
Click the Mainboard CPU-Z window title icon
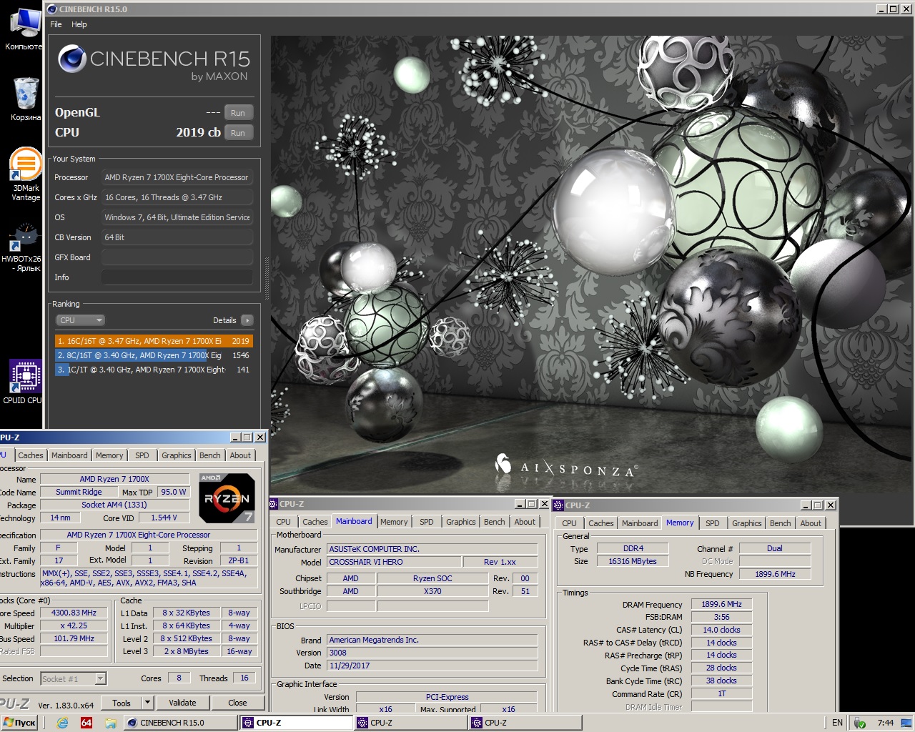click(274, 504)
